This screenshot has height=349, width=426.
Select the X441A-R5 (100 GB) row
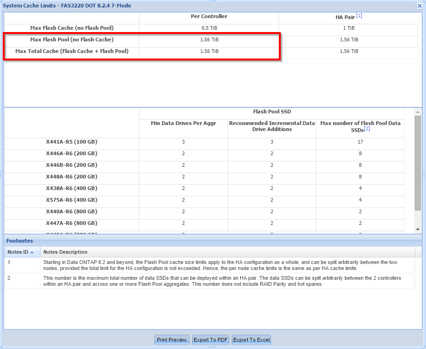[x=72, y=142]
